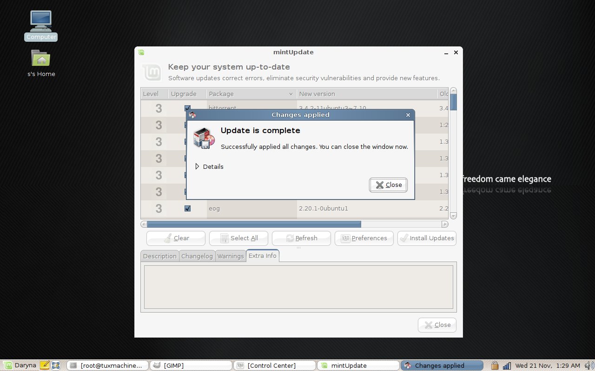
Task: Click the horizontal scrollbar right arrow
Action: pos(445,224)
